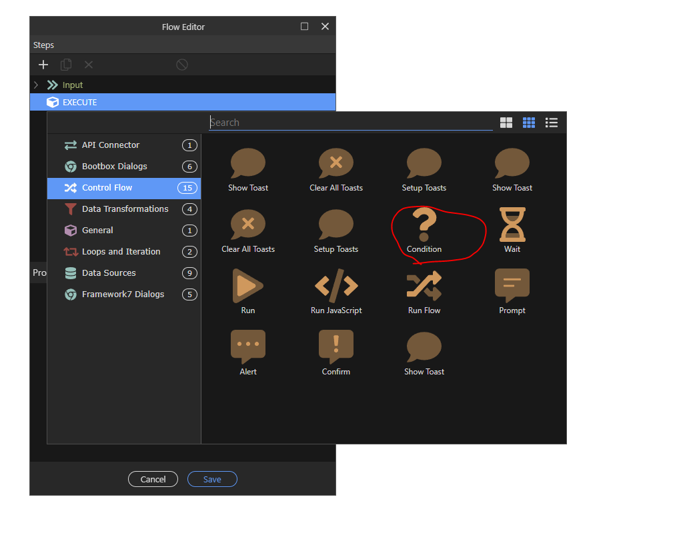Open the Loops and Iteration category

coord(121,252)
